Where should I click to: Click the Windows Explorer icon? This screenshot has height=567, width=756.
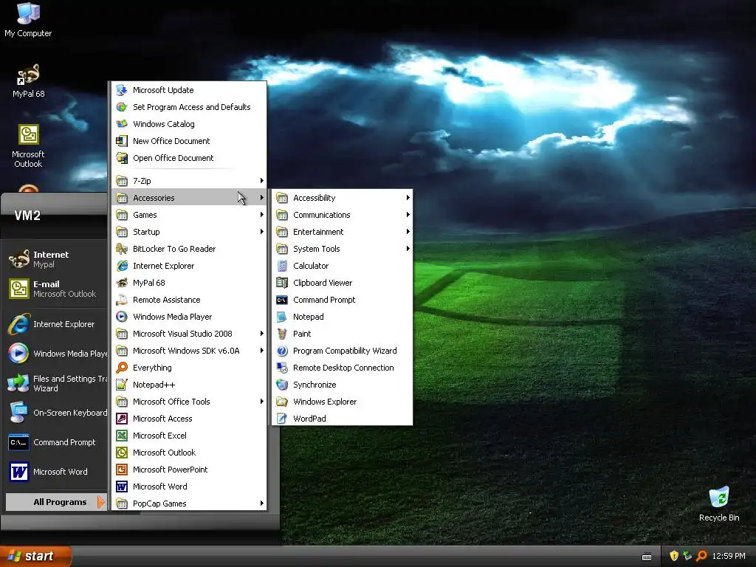click(x=282, y=402)
